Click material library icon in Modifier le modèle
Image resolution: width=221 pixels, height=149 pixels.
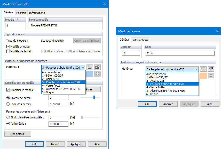tap(97, 67)
